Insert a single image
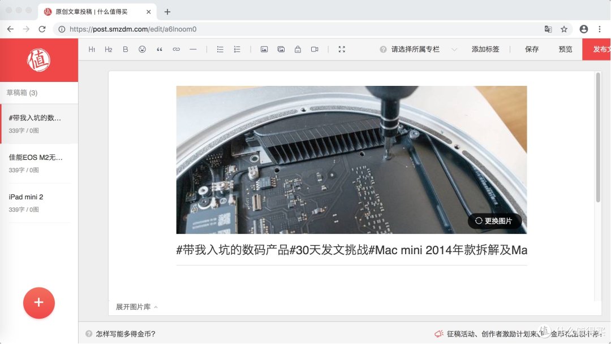Viewport: 611px width, 344px height. click(x=264, y=49)
